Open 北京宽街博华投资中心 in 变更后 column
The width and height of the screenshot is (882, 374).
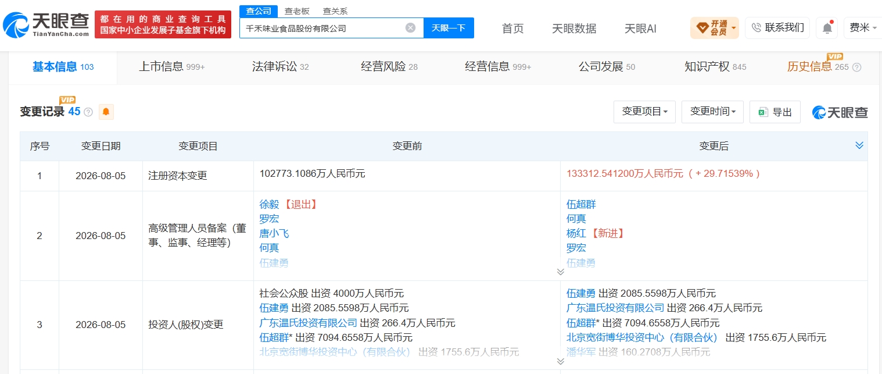pos(642,337)
